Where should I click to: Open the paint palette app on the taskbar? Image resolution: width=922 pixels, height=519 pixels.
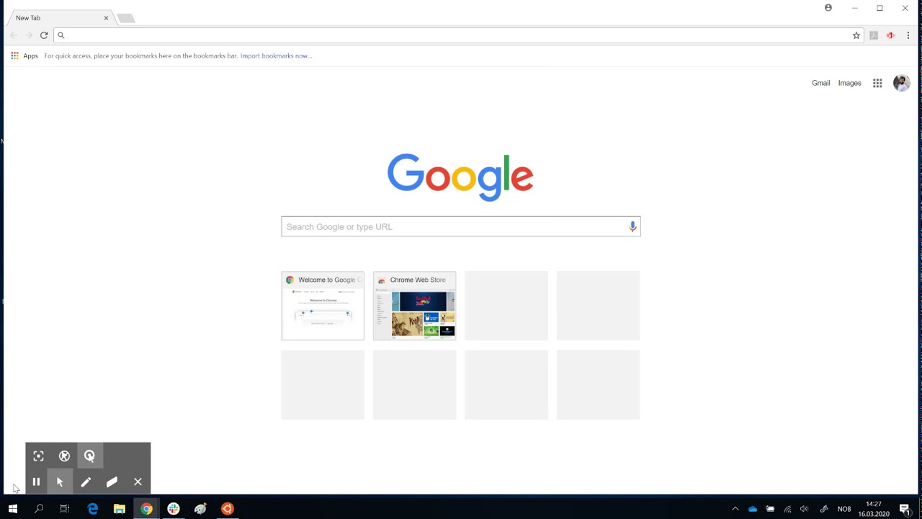pos(200,509)
